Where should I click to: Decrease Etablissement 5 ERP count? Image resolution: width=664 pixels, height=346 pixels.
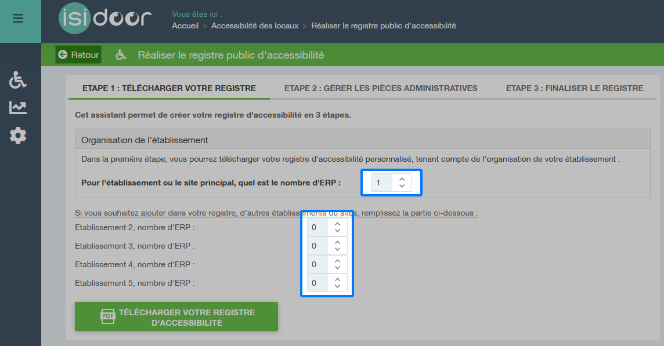pos(337,287)
